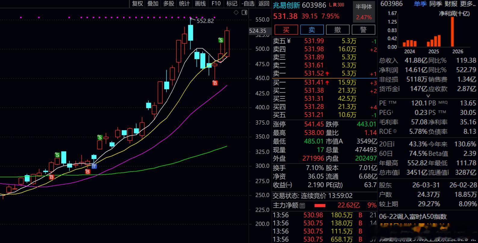This screenshot has width=478, height=243.
Task: Expand the chevron below financial summary rows
Action: (x=428, y=96)
